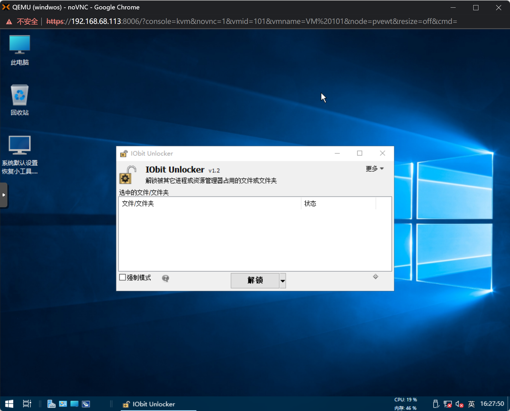The height and width of the screenshot is (411, 510).
Task: Click the CPU and memory usage indicator
Action: tap(406, 404)
